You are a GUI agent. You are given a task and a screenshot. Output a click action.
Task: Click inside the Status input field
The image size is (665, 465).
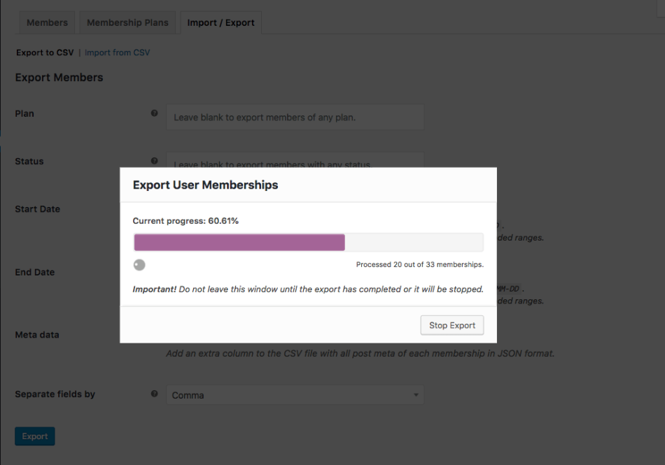coord(294,163)
